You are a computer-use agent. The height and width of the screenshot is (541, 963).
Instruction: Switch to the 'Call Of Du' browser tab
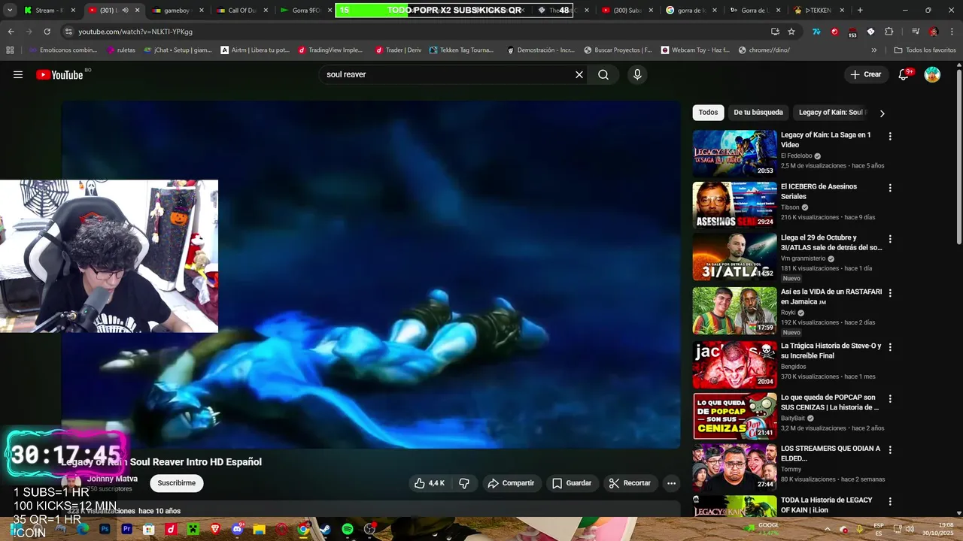tap(241, 11)
